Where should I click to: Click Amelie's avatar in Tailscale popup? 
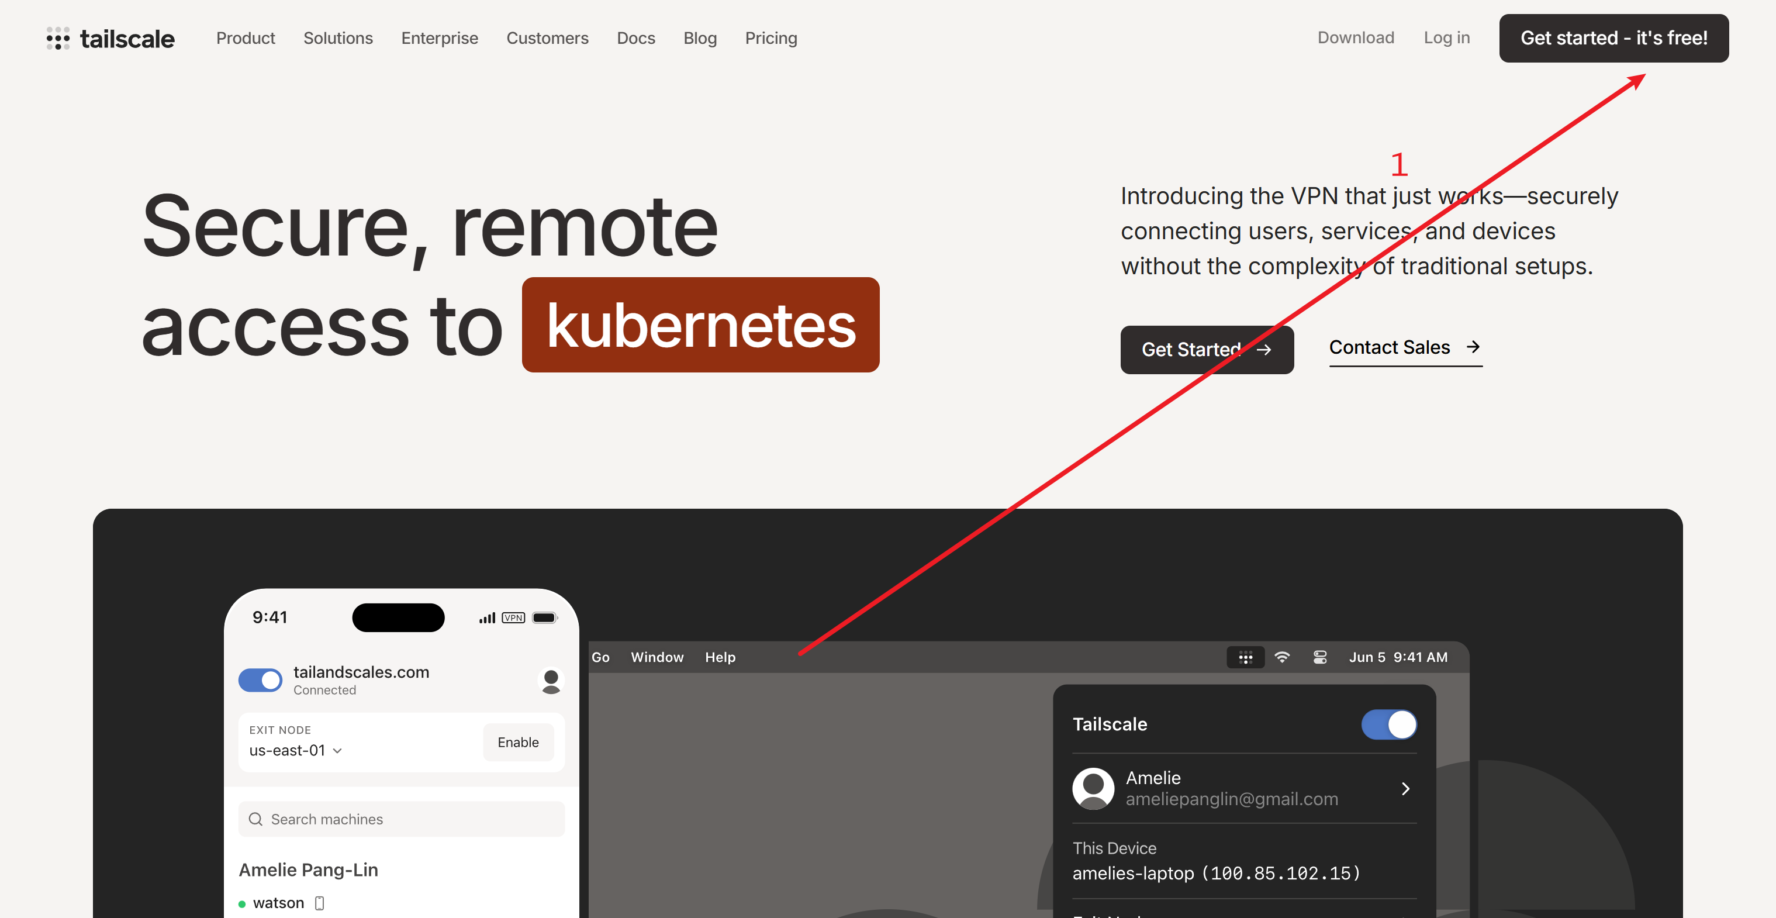pyautogui.click(x=1093, y=788)
